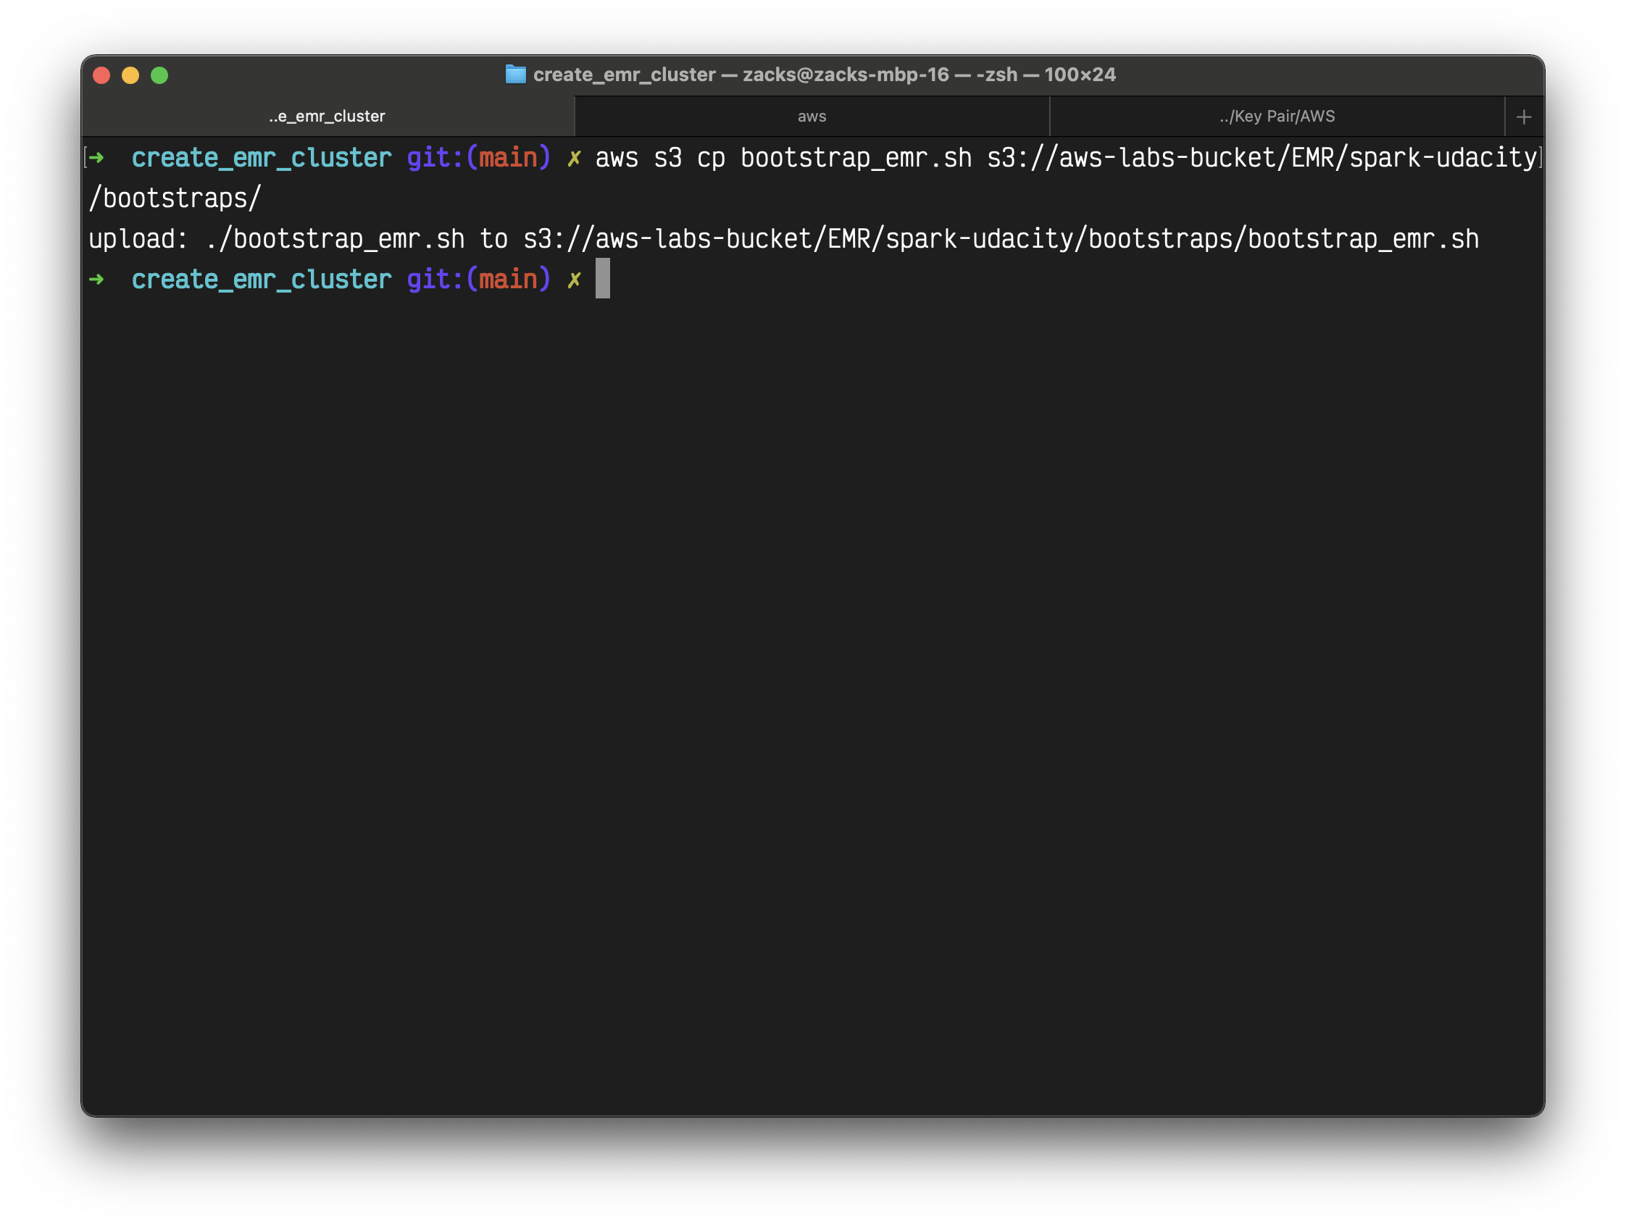Viewport: 1626px width, 1224px height.
Task: Open a new tab with plus button
Action: tap(1524, 117)
